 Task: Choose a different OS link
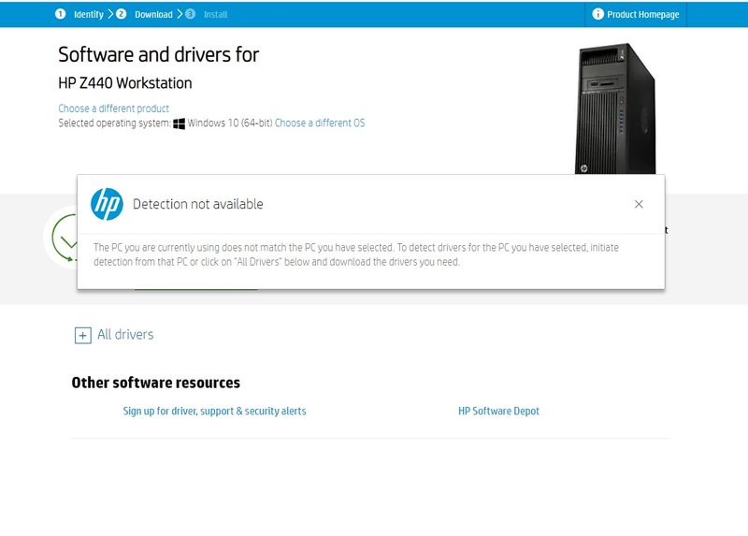pos(320,123)
